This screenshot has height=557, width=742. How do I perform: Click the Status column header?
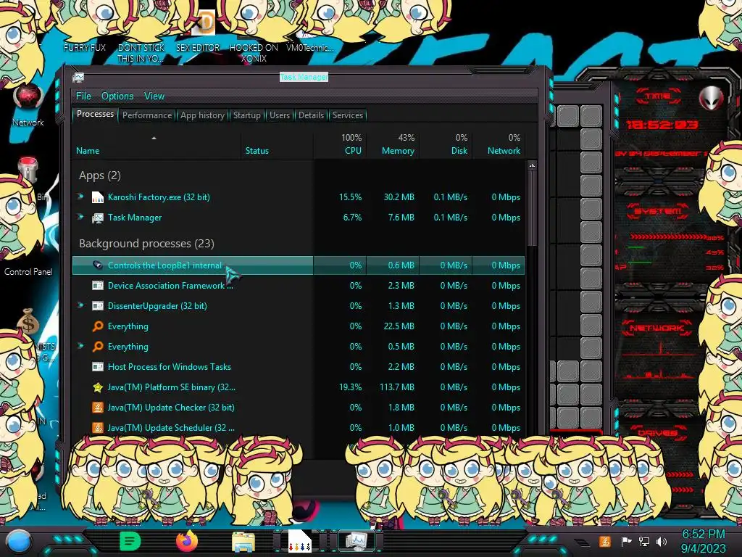[278, 144]
